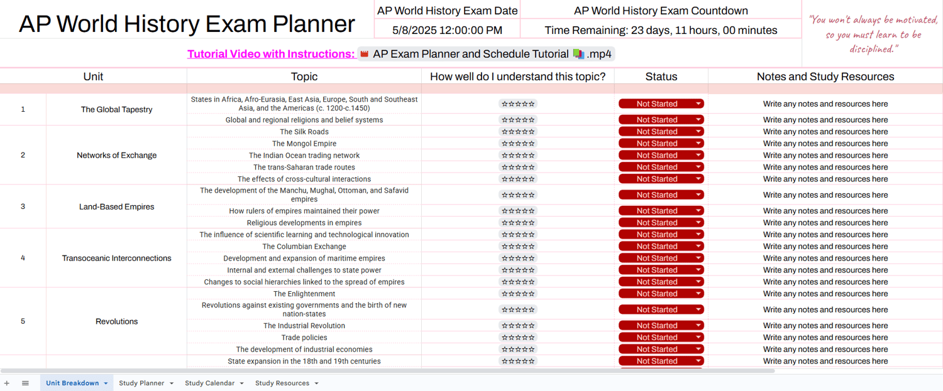Rate understanding of The Columbian Exchange
This screenshot has height=391, width=943.
tap(518, 247)
